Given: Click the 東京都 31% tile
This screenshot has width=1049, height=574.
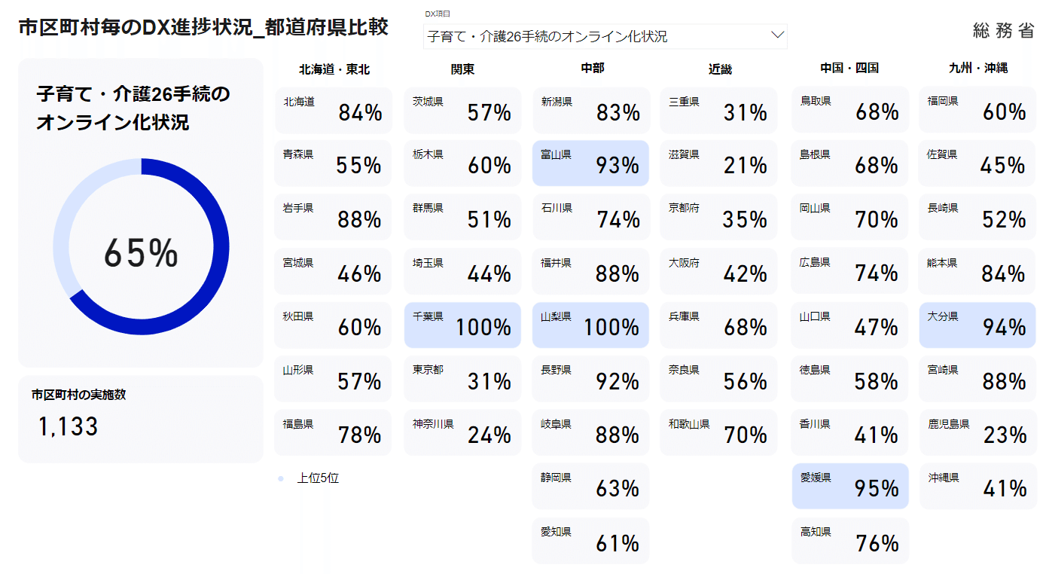Looking at the screenshot, I should click(x=462, y=379).
